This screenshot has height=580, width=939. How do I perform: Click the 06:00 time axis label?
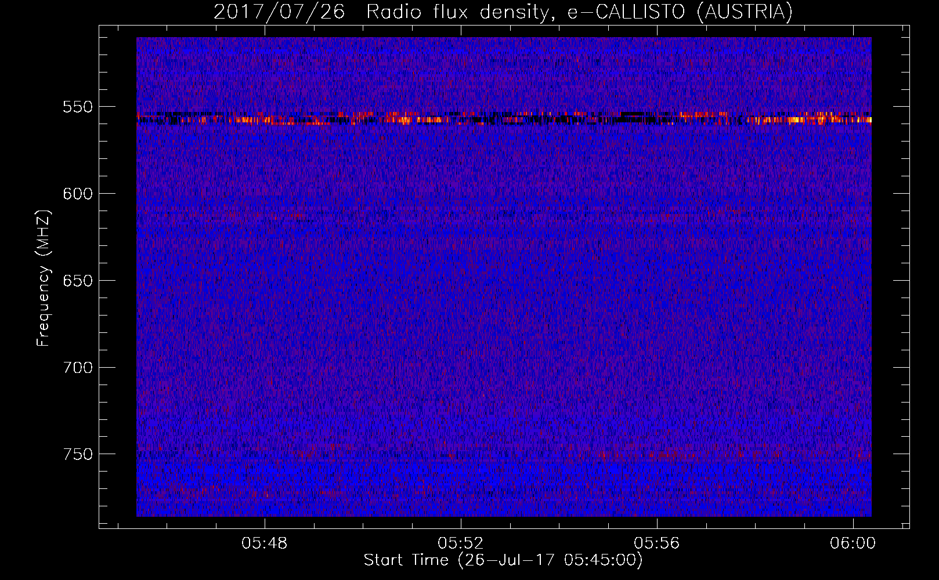click(853, 543)
